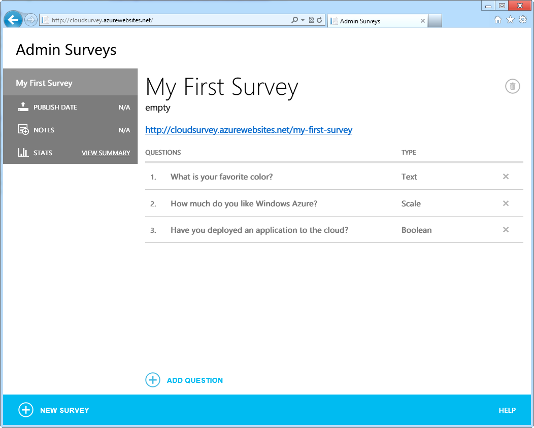The height and width of the screenshot is (428, 534).
Task: Open a new browser tab
Action: pyautogui.click(x=435, y=21)
